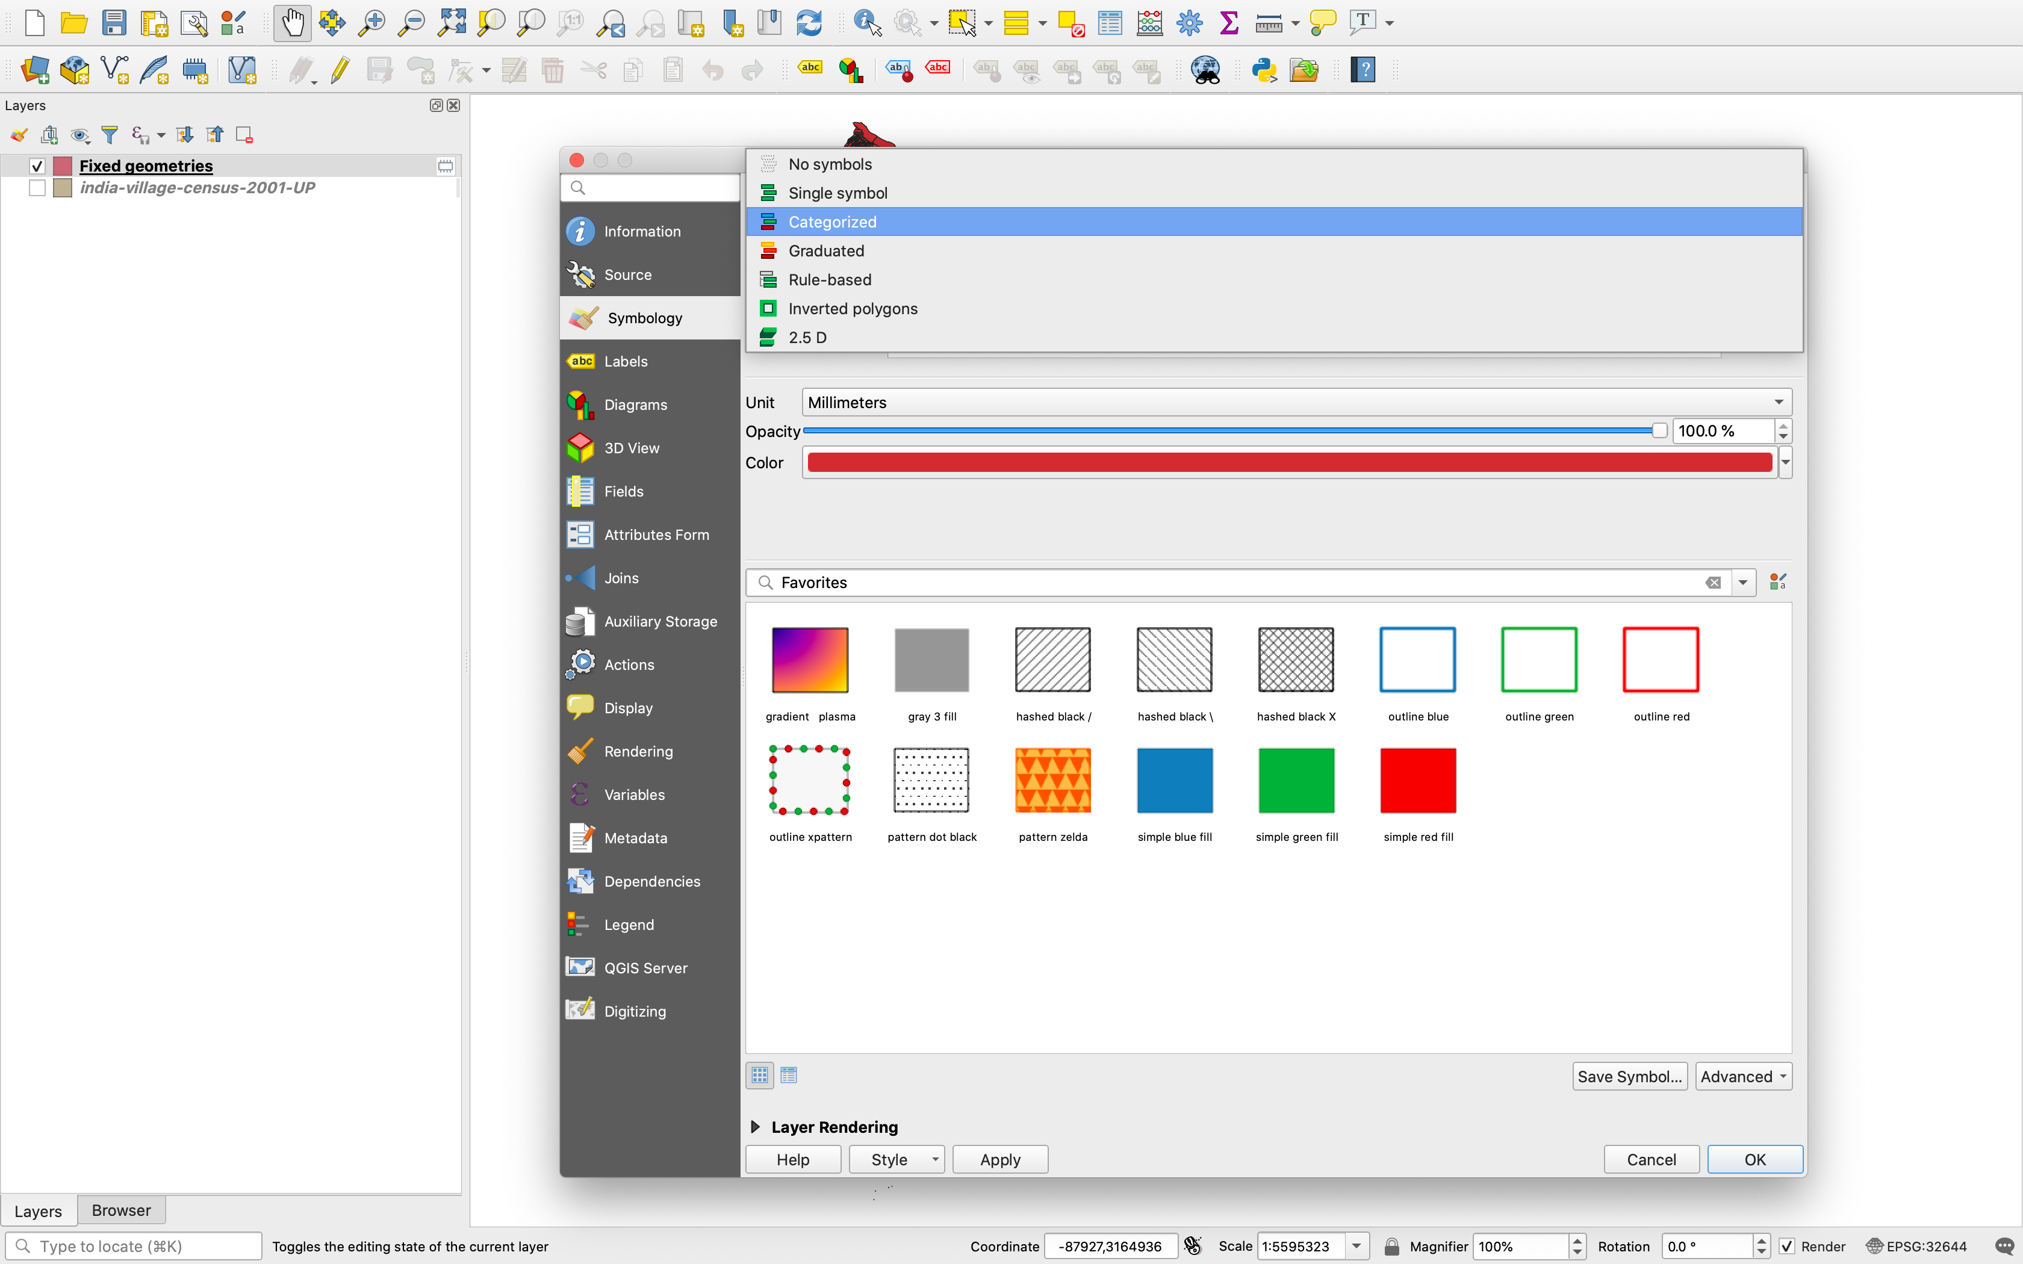Enable the india-village-census-2001-UP layer checkbox
This screenshot has width=2023, height=1264.
[x=37, y=188]
